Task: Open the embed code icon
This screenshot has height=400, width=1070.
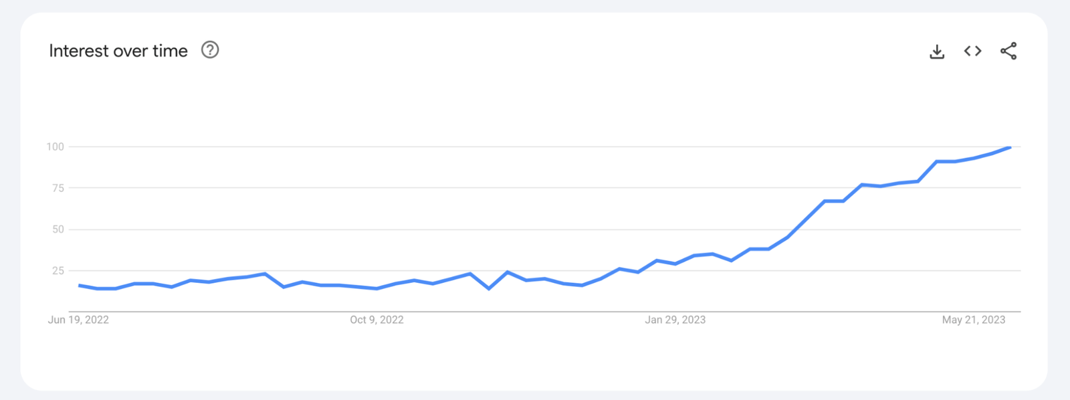Action: point(972,51)
